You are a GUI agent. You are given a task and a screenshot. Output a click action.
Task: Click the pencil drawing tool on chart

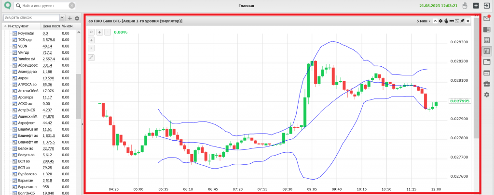point(91,57)
